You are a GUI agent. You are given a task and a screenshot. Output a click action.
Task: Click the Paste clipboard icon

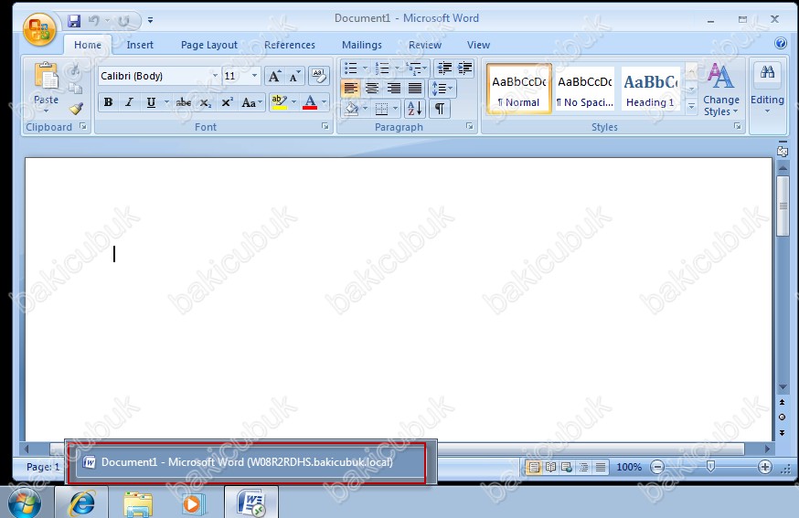(x=47, y=77)
